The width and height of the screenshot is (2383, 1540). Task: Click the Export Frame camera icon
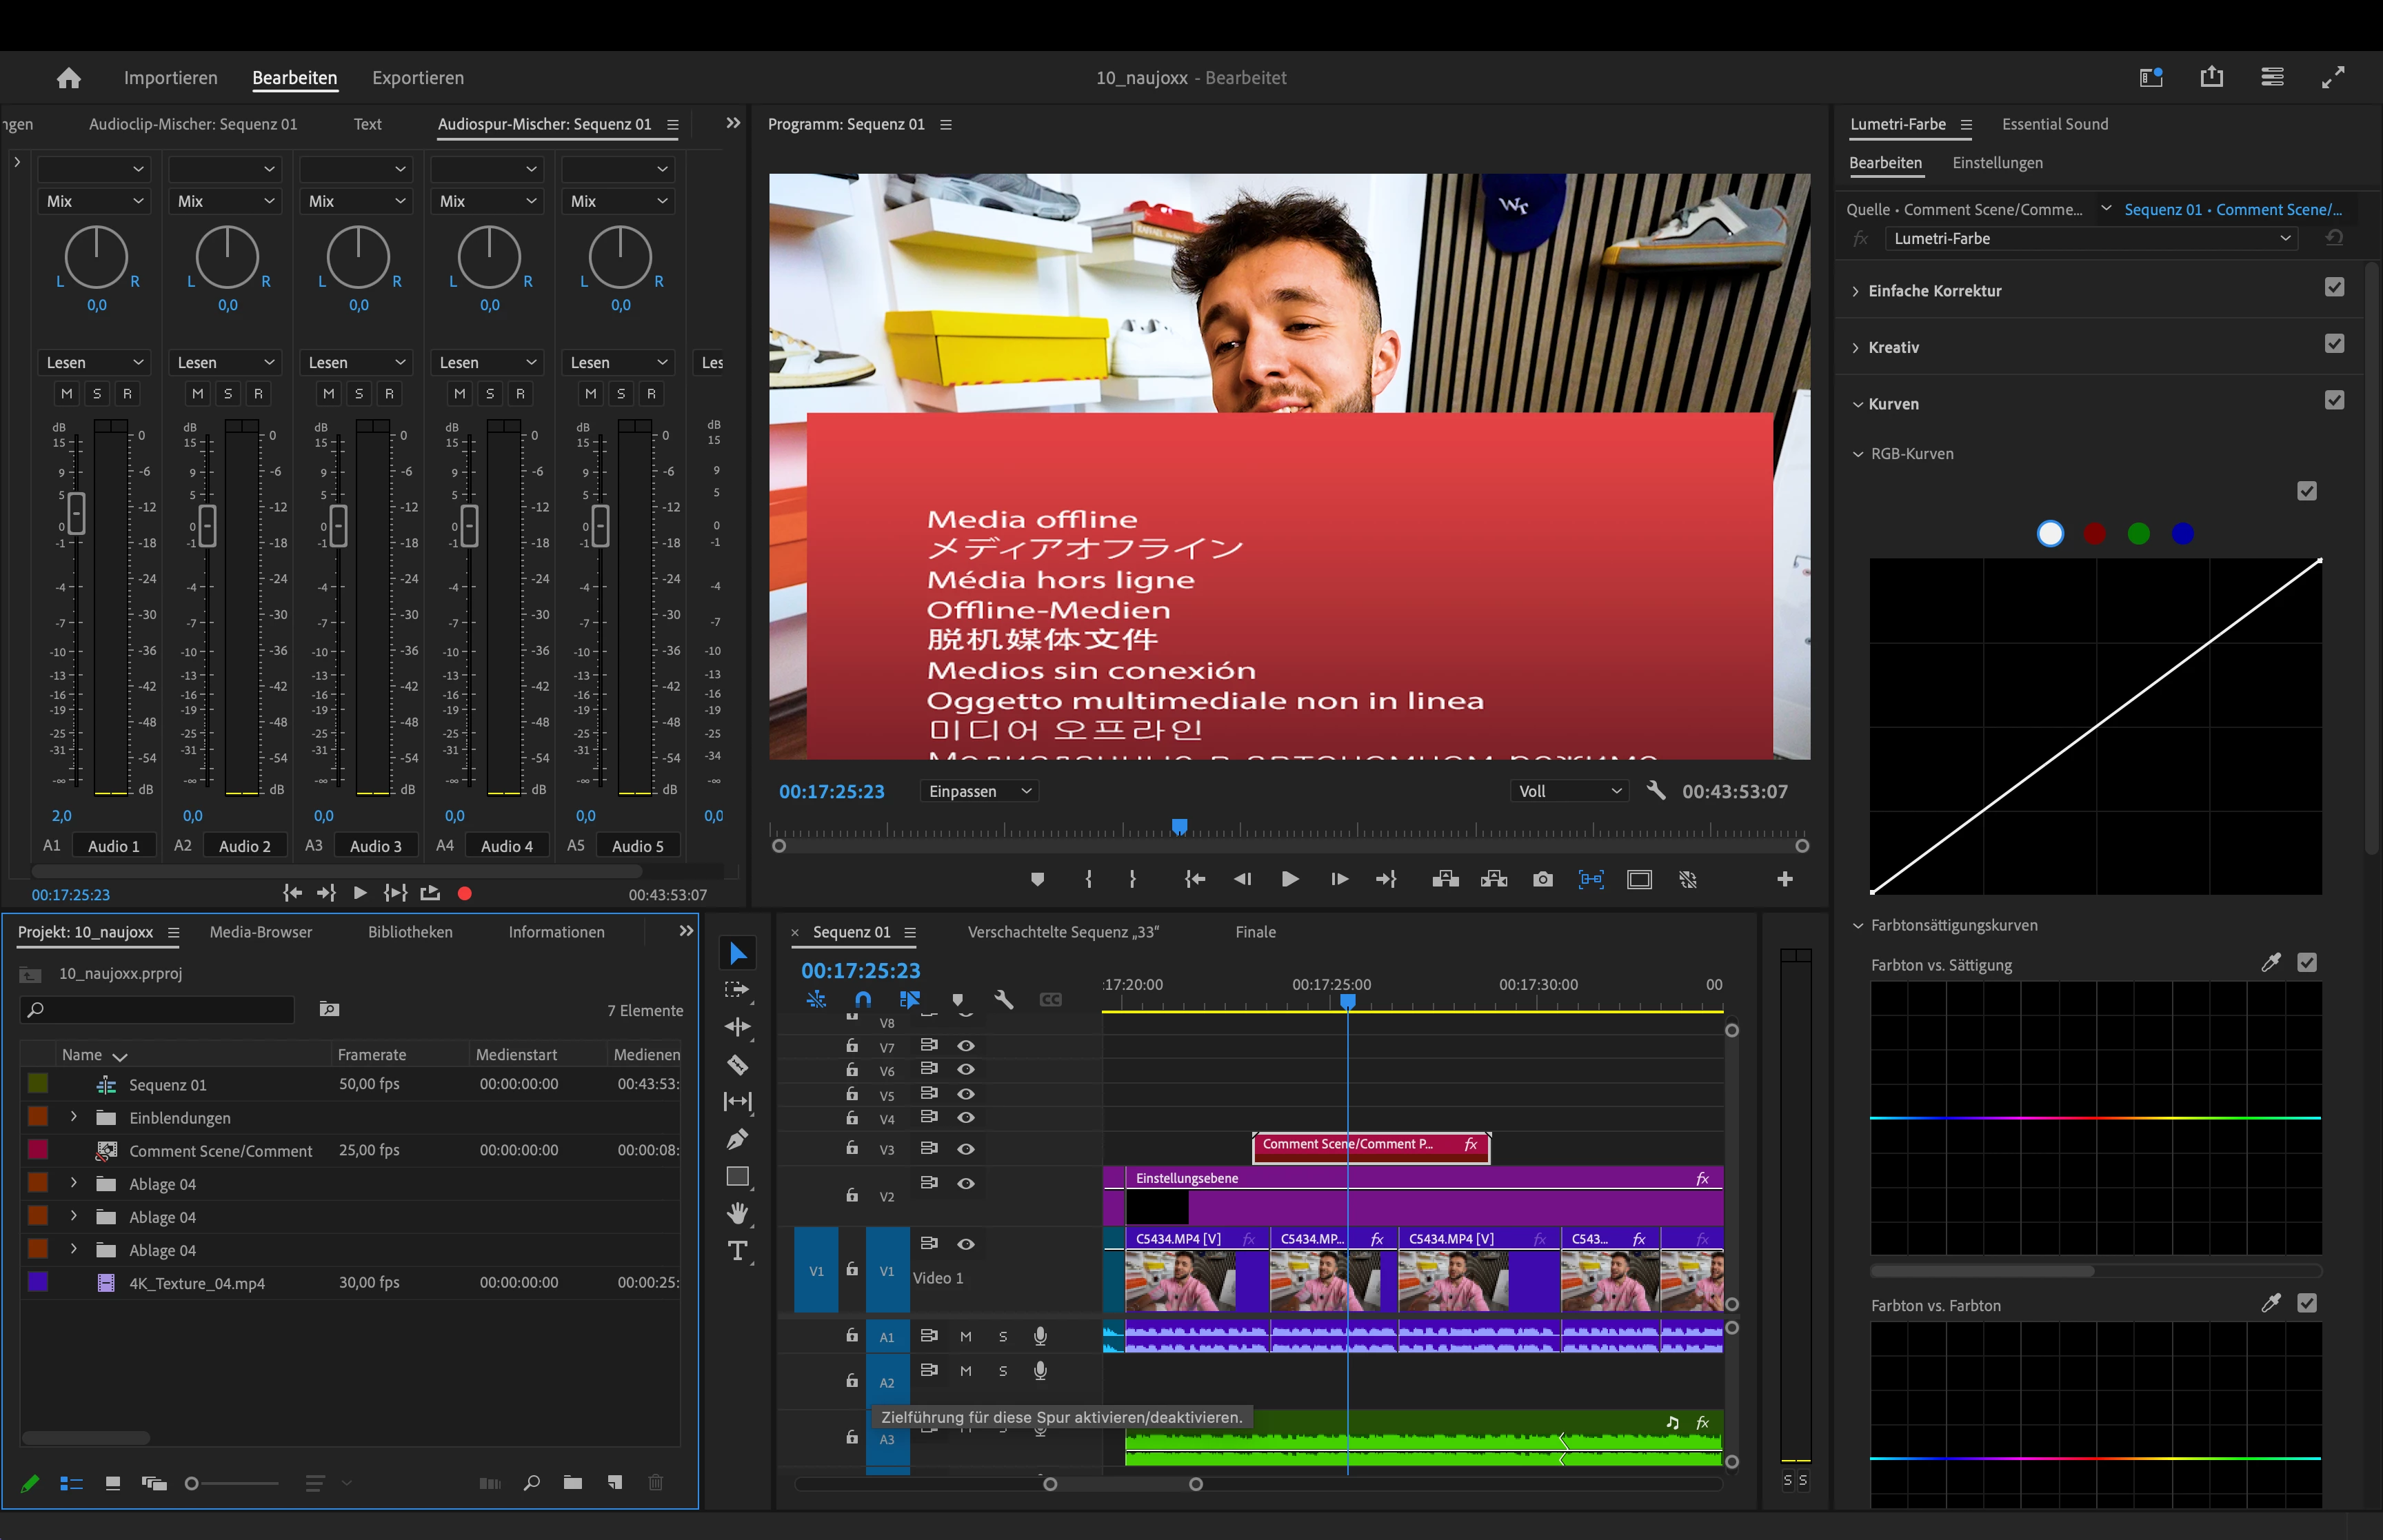pyautogui.click(x=1542, y=879)
